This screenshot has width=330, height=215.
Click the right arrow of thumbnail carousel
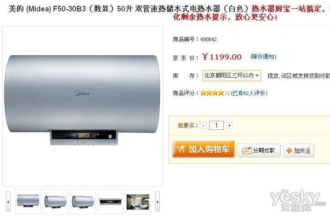click(x=157, y=202)
